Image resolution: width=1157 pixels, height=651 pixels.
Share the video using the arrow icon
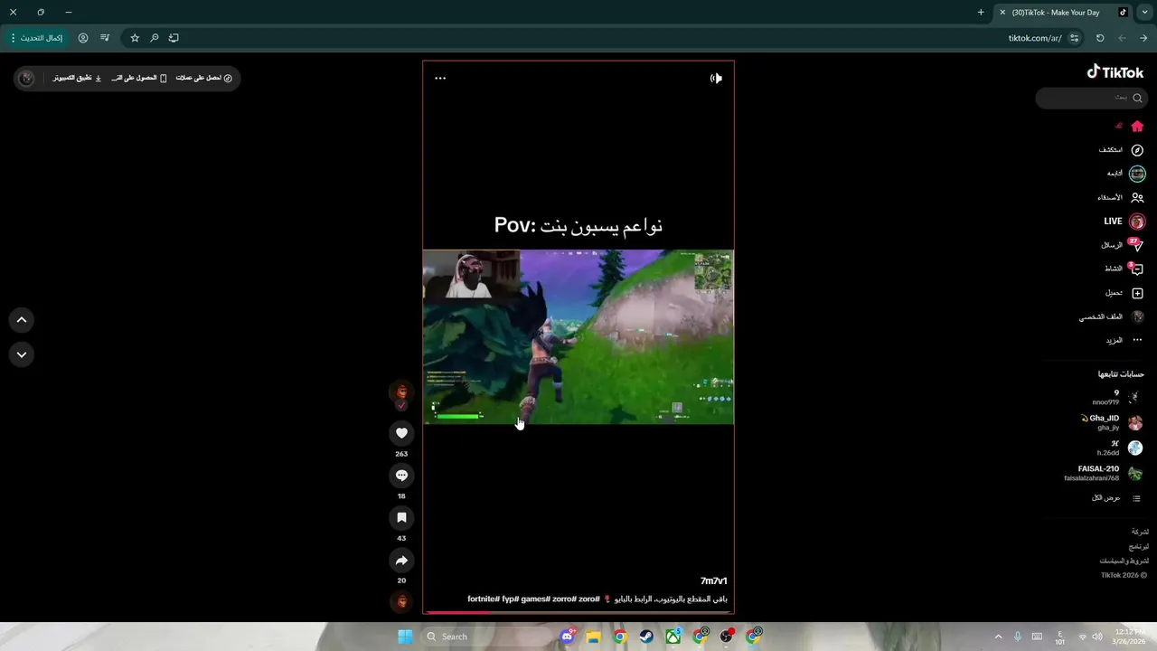(402, 561)
